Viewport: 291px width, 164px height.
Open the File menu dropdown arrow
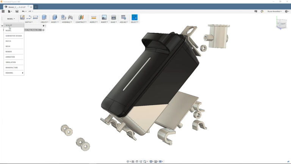click(11, 11)
